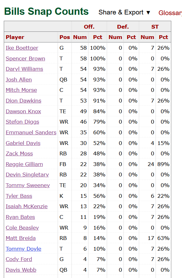Visit the Gabriel Davis player link
The width and height of the screenshot is (182, 278).
(x=23, y=143)
